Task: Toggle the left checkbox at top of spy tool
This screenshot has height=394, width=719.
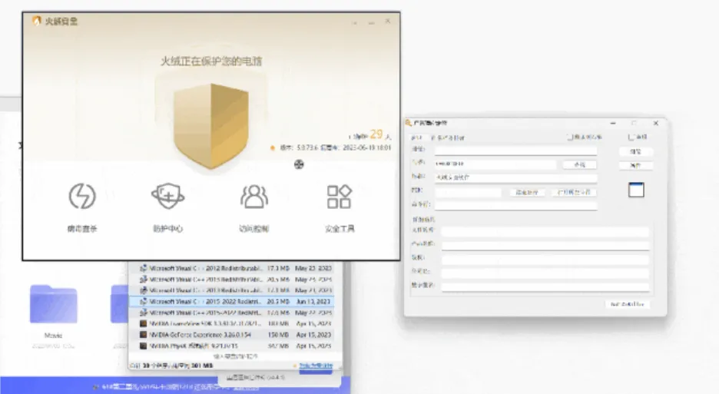Action: point(570,137)
